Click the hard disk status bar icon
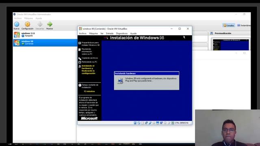The height and width of the screenshot is (146, 260). [135, 123]
